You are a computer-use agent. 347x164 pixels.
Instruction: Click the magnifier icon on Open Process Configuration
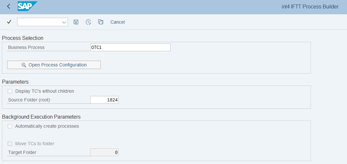[24, 65]
